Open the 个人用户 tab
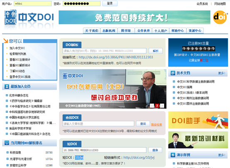The height and width of the screenshot is (168, 230). [161, 31]
